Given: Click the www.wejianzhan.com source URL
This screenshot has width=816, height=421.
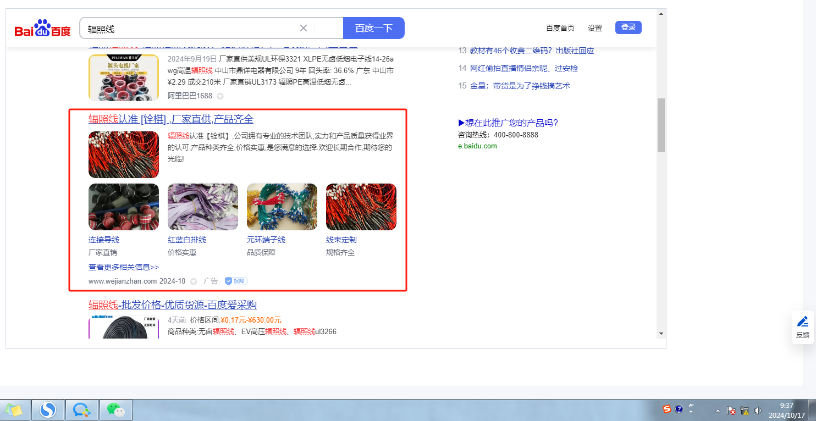Looking at the screenshot, I should coord(123,281).
